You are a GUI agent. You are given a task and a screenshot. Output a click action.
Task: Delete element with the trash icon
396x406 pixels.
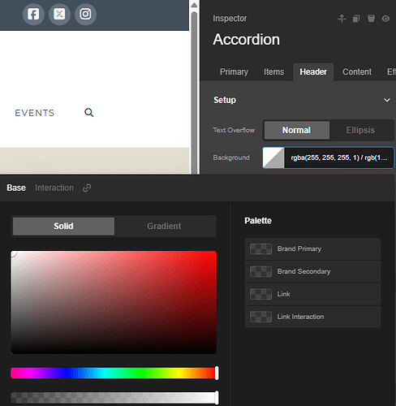coord(371,19)
